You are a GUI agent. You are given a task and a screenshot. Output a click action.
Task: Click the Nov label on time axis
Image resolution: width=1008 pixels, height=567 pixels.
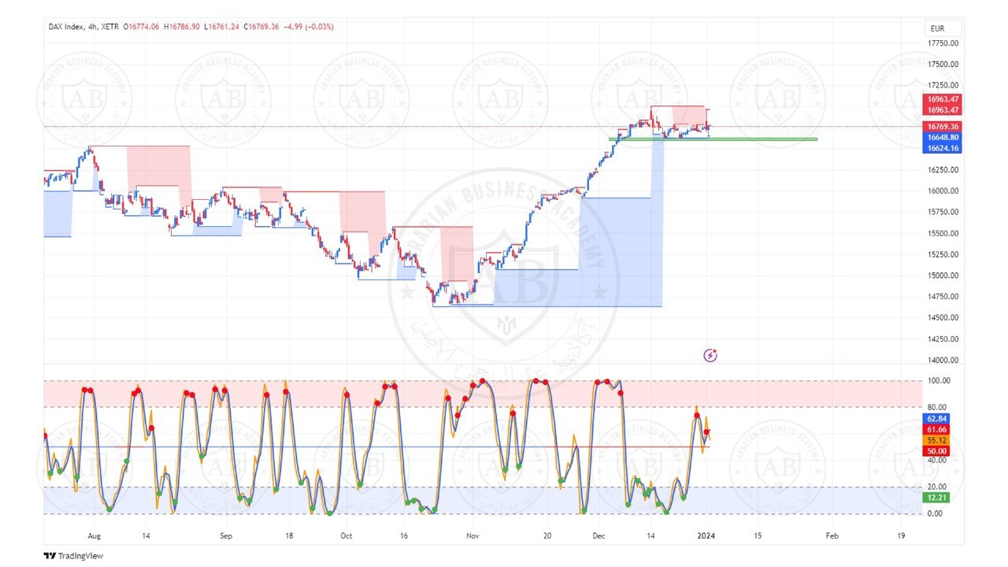(472, 535)
